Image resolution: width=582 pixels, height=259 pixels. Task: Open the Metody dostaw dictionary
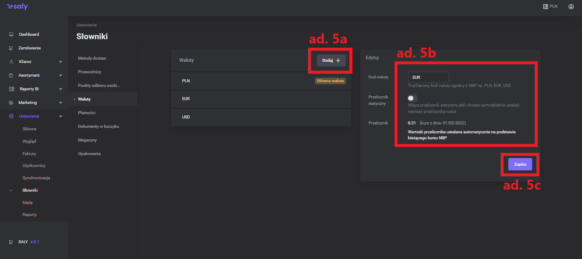click(x=92, y=58)
